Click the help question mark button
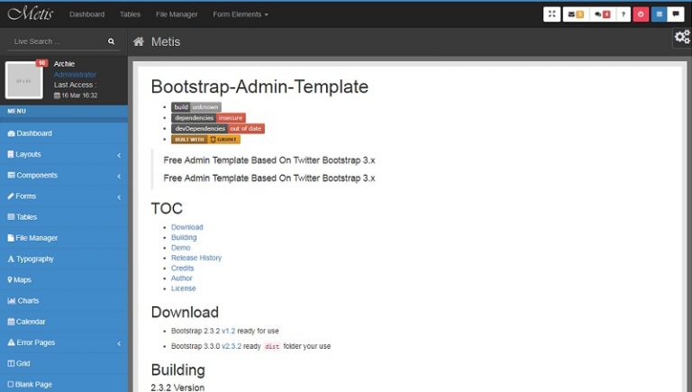The image size is (692, 392). coord(624,14)
